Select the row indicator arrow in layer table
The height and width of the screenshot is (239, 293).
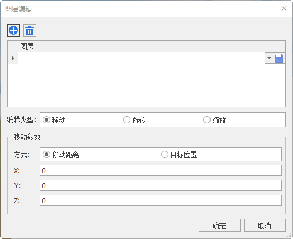coord(13,58)
